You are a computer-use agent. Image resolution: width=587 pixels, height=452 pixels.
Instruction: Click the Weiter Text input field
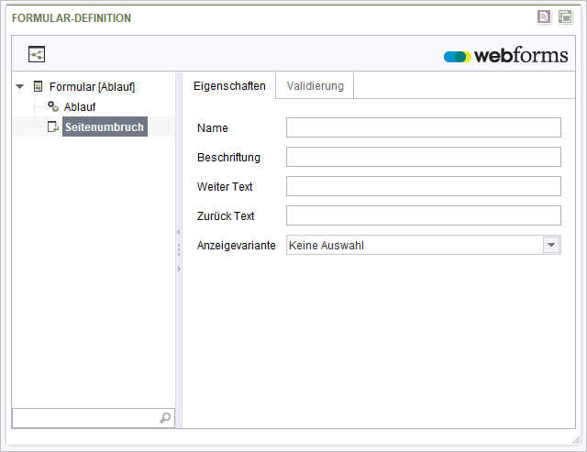tap(424, 186)
